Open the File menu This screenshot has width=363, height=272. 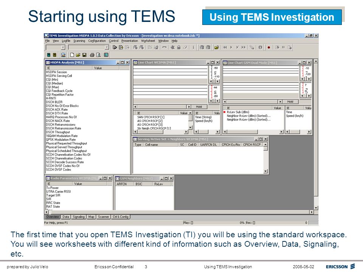[48, 41]
